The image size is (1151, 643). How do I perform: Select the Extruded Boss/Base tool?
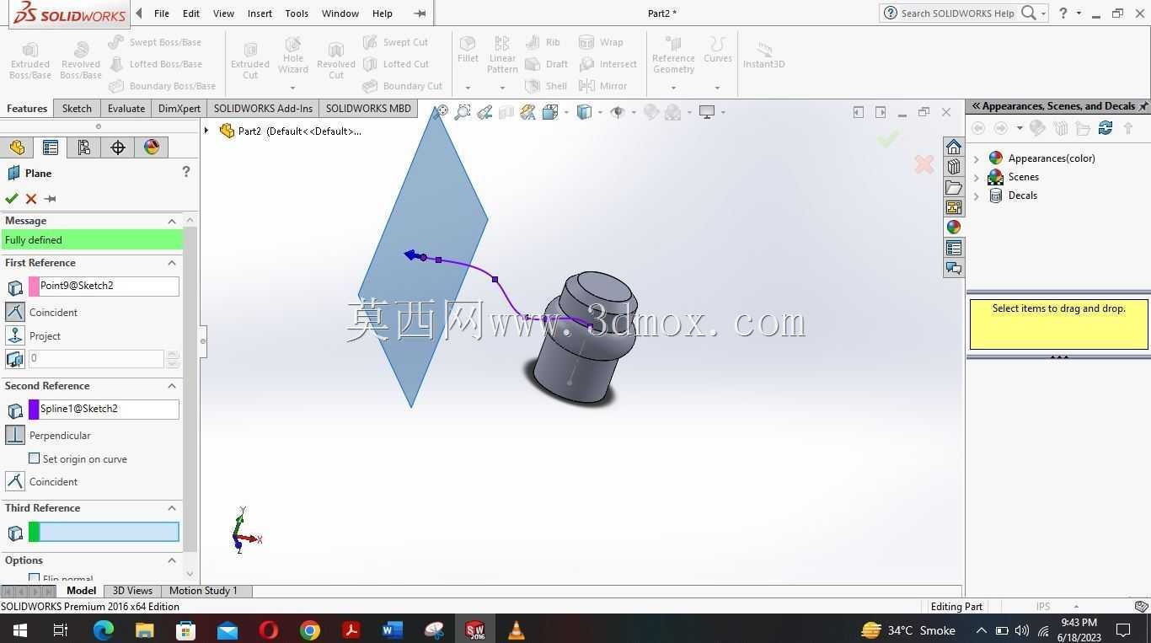tap(30, 61)
